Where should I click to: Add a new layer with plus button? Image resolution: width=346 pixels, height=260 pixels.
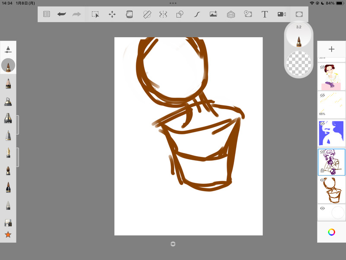point(331,49)
